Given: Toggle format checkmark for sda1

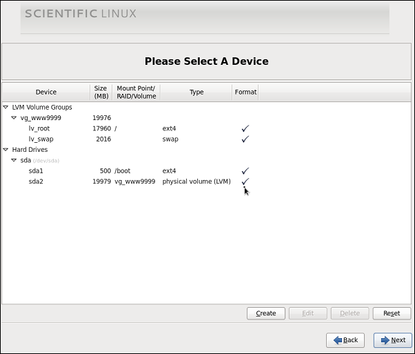Looking at the screenshot, I should click(x=245, y=170).
